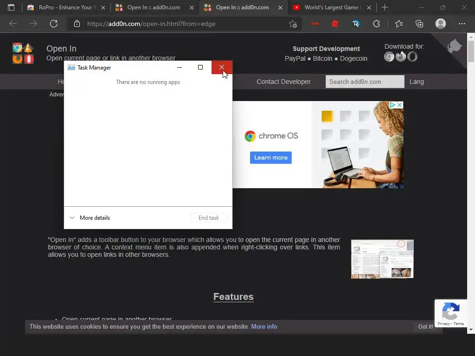Click the Support Development heading
This screenshot has width=475, height=356.
coord(326,49)
